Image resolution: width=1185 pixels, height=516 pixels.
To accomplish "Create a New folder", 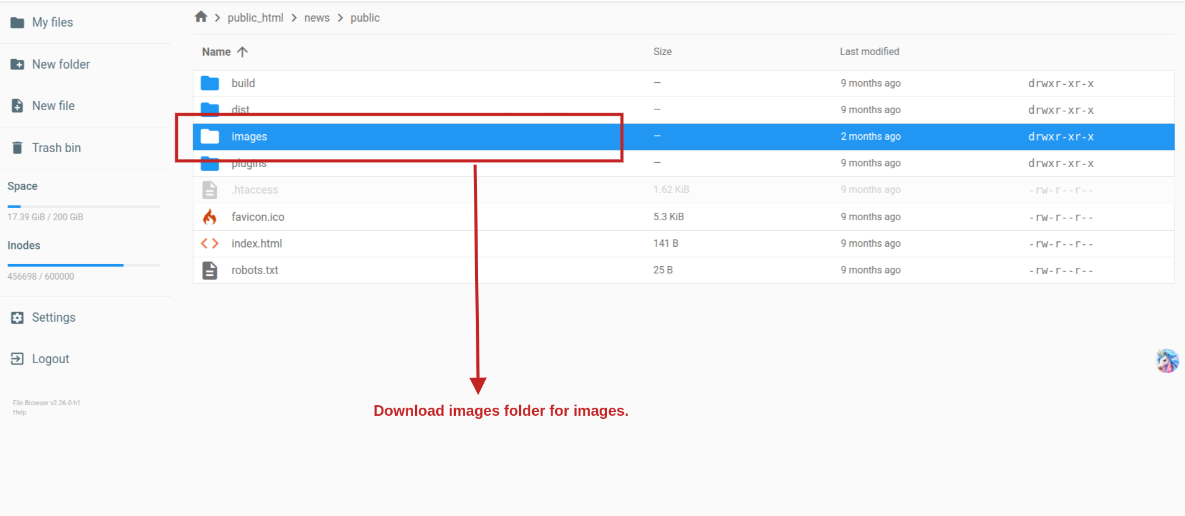I will (x=60, y=64).
